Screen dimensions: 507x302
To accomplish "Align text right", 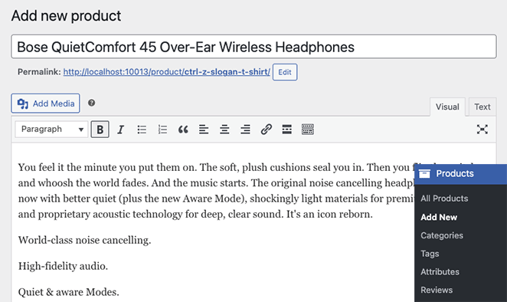I will [245, 130].
